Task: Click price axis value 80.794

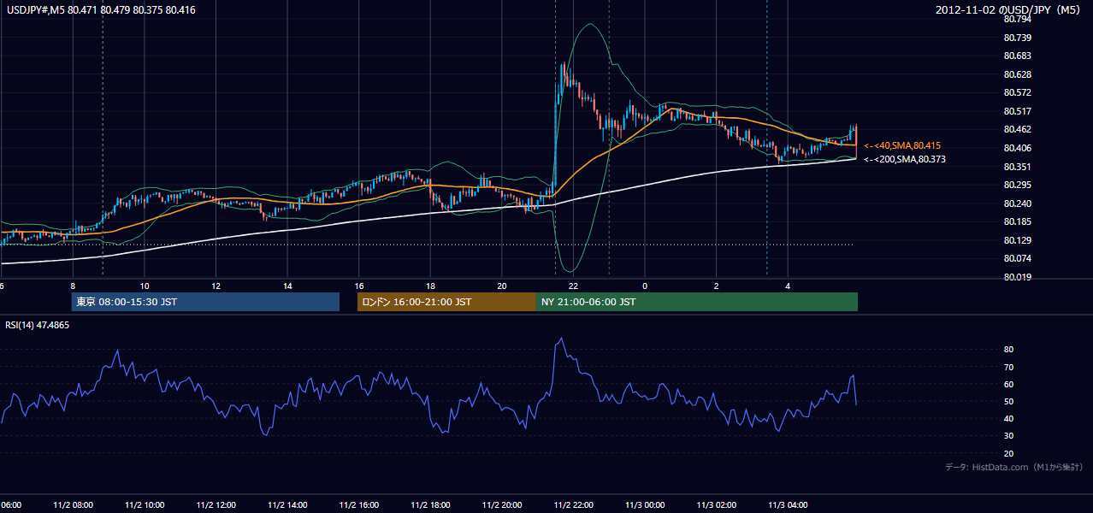Action: click(1017, 19)
